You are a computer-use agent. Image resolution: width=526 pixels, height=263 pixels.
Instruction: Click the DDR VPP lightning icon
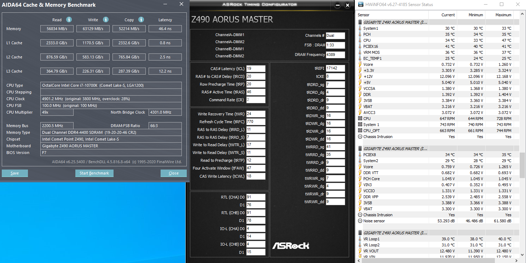click(360, 197)
